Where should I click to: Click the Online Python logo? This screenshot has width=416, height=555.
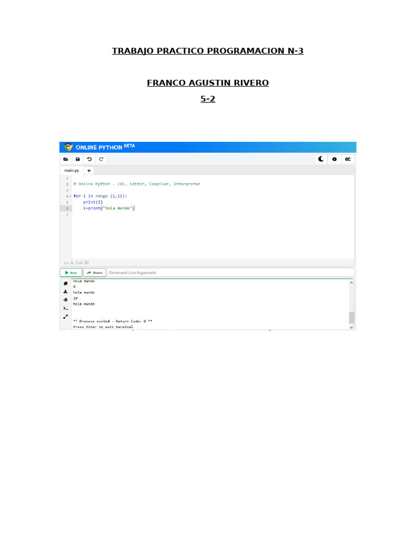point(68,147)
